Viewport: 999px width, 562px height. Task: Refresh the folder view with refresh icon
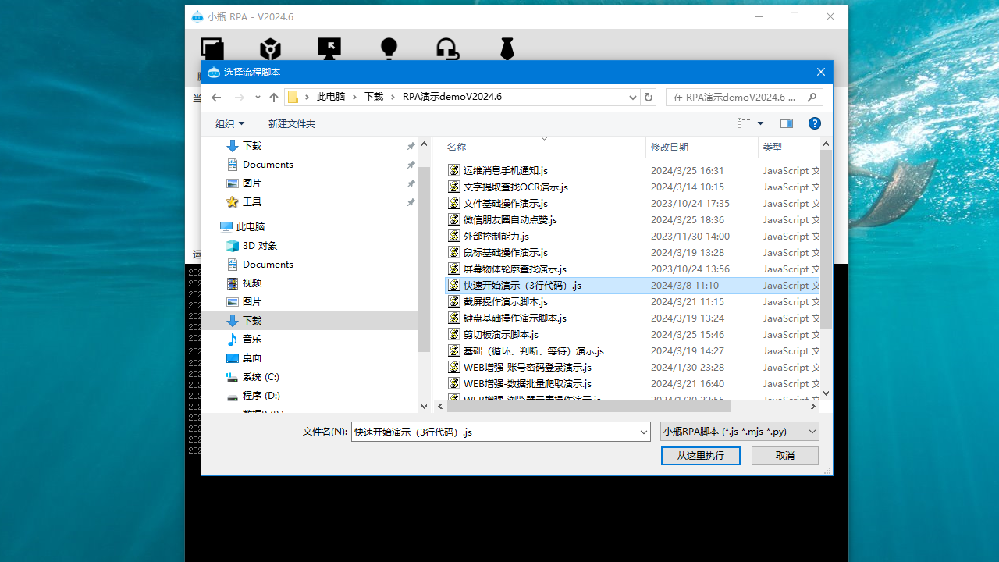pyautogui.click(x=648, y=97)
